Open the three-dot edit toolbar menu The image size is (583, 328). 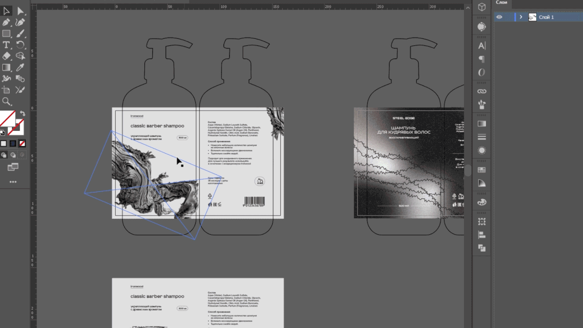tap(13, 182)
